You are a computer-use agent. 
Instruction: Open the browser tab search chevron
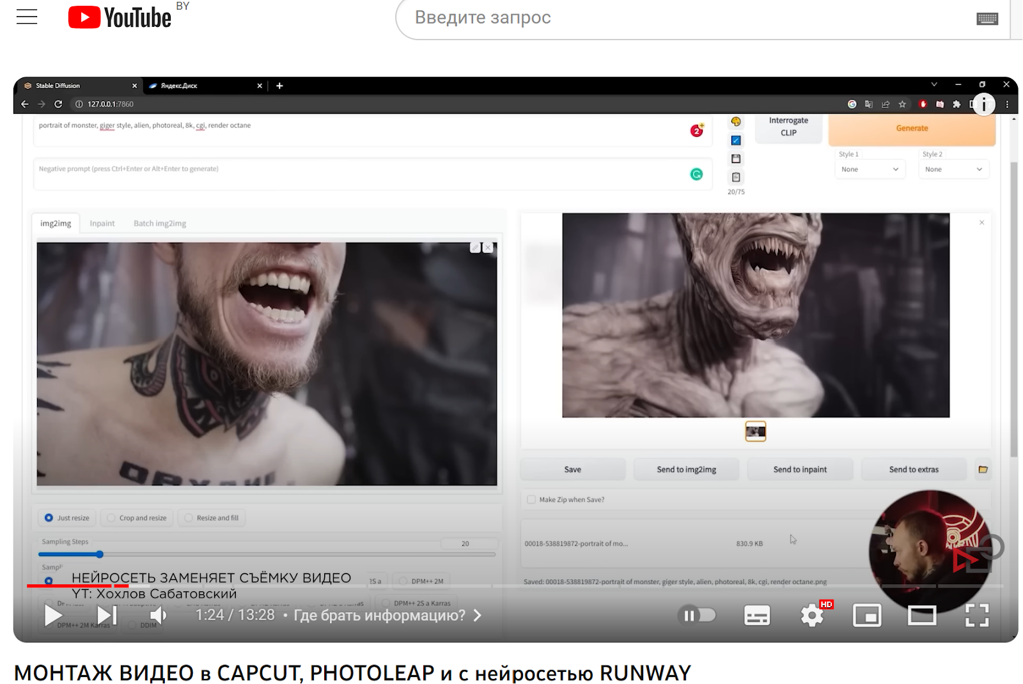[x=934, y=84]
